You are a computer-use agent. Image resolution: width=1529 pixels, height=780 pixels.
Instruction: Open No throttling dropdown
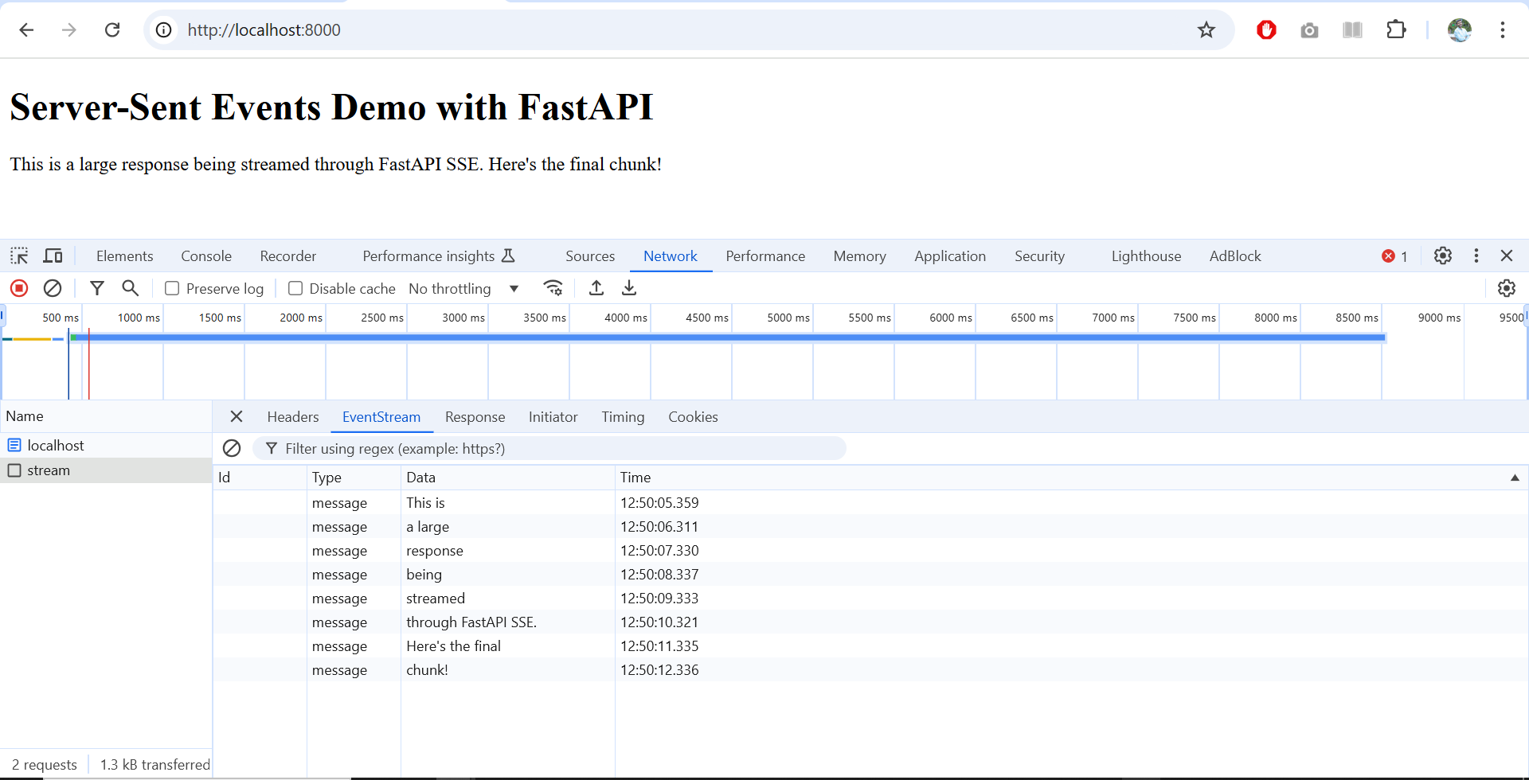tap(464, 288)
